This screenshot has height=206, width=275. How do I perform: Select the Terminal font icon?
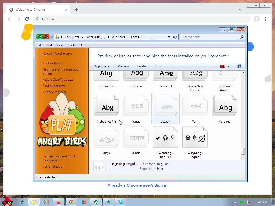pos(165,75)
